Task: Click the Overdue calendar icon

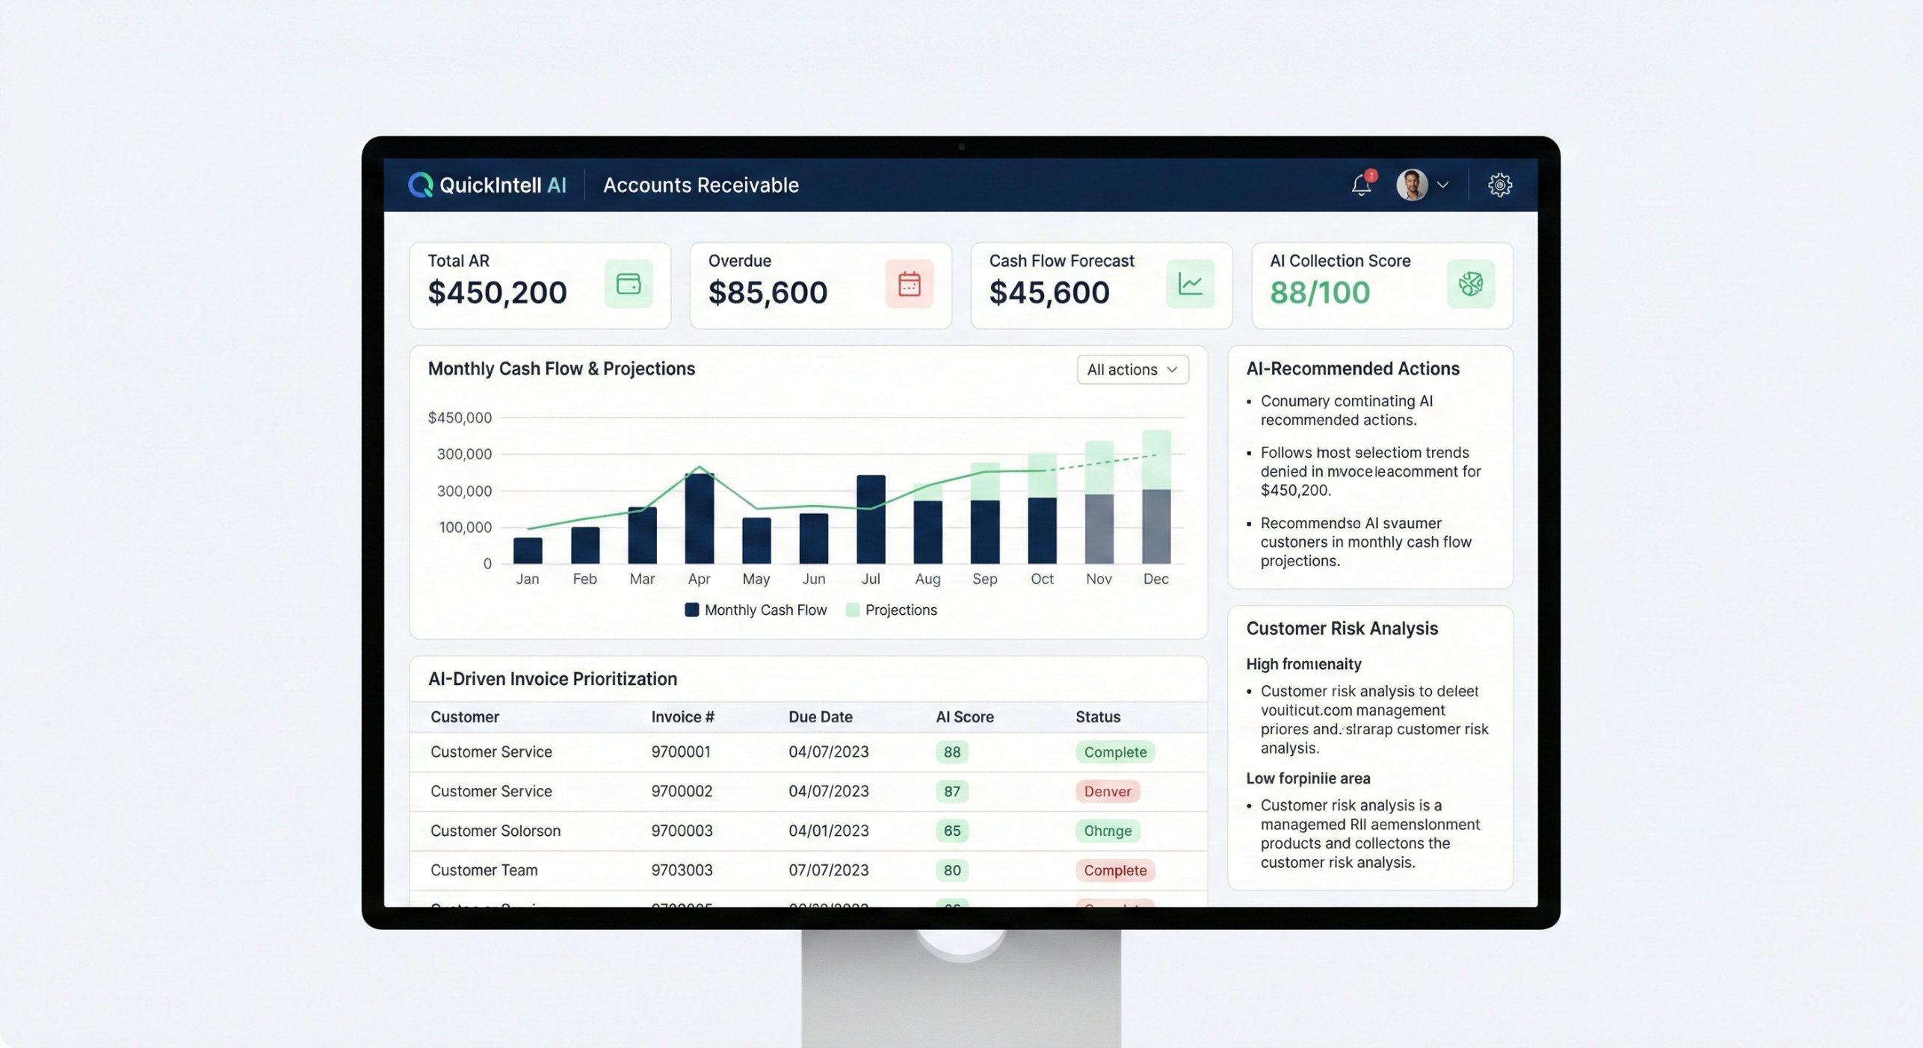Action: pyautogui.click(x=910, y=284)
